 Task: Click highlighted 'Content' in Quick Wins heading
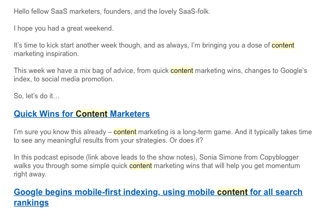pos(91,114)
